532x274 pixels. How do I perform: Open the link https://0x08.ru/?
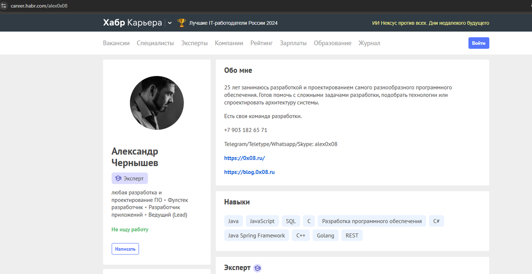(x=244, y=158)
